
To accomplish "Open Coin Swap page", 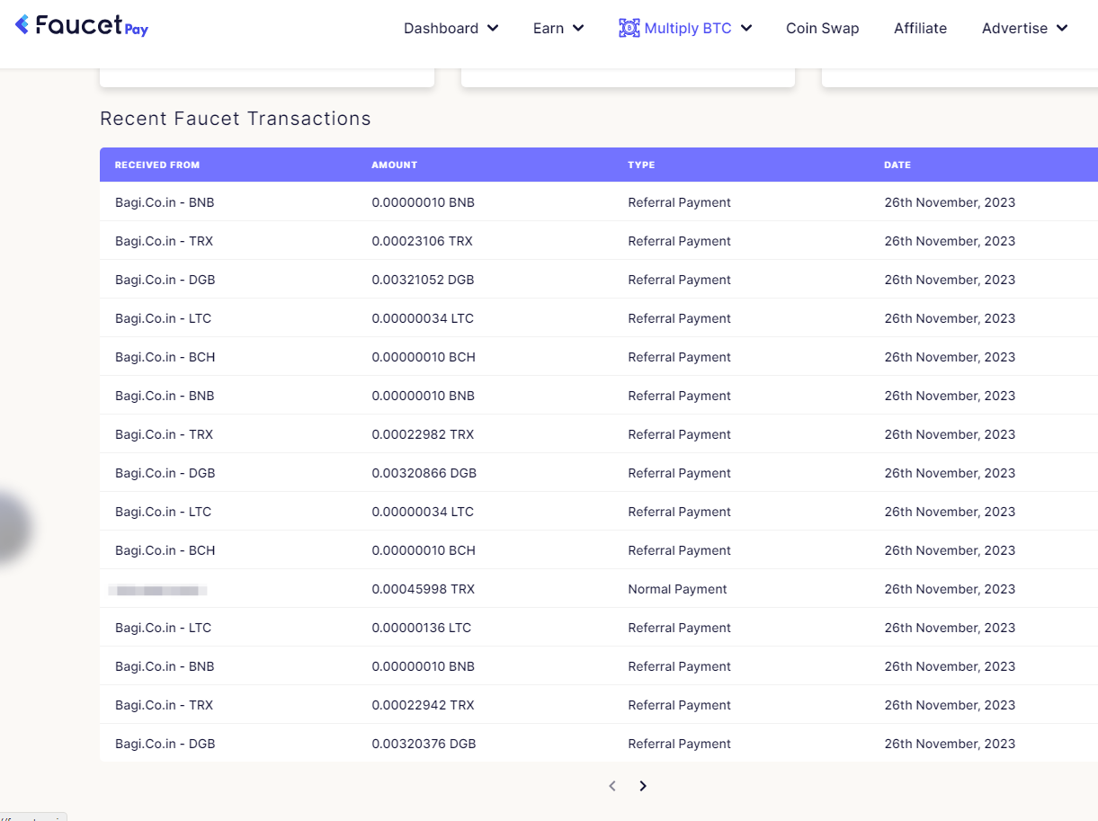I will 823,28.
